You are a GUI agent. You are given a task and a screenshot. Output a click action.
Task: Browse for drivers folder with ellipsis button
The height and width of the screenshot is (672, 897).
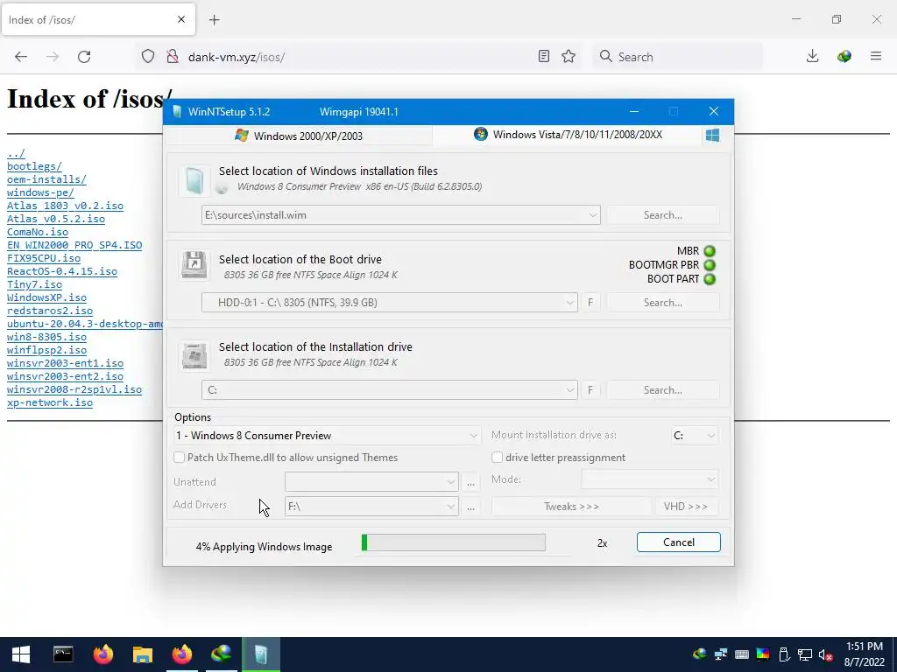[x=470, y=507]
